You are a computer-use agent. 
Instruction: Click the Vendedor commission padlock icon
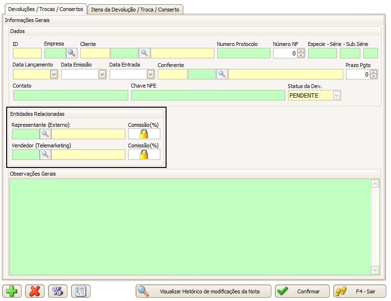point(144,155)
